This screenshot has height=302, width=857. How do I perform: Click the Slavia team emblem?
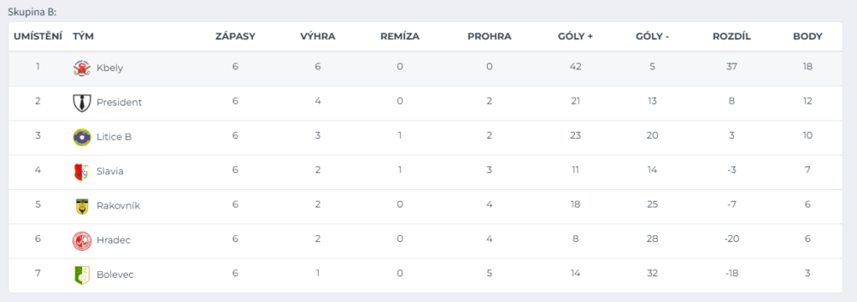coord(81,171)
